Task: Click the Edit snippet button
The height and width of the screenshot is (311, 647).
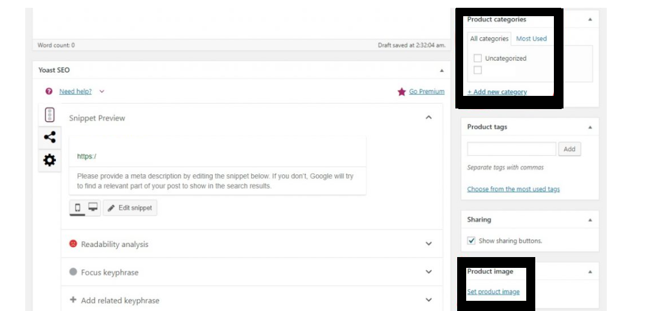Action: pos(130,208)
